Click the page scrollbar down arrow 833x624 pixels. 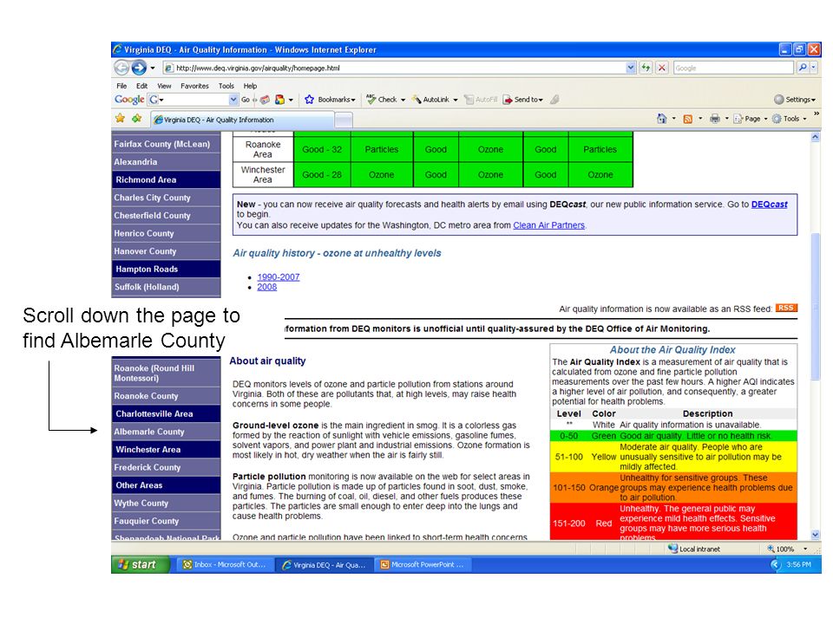816,535
